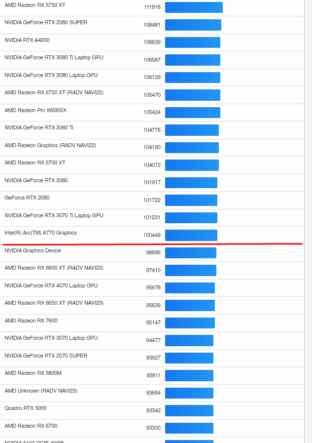Select AMD Radeon RX 6600 XT (RADV NAVI23)
This screenshot has width=312, height=443.
point(54,268)
